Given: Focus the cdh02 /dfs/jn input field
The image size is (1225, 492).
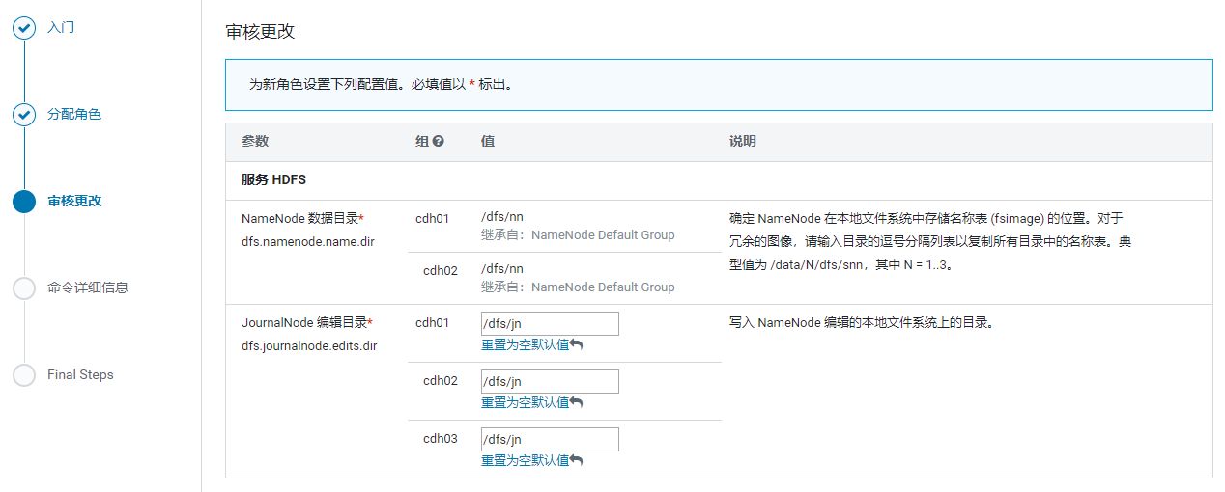Looking at the screenshot, I should coord(550,382).
